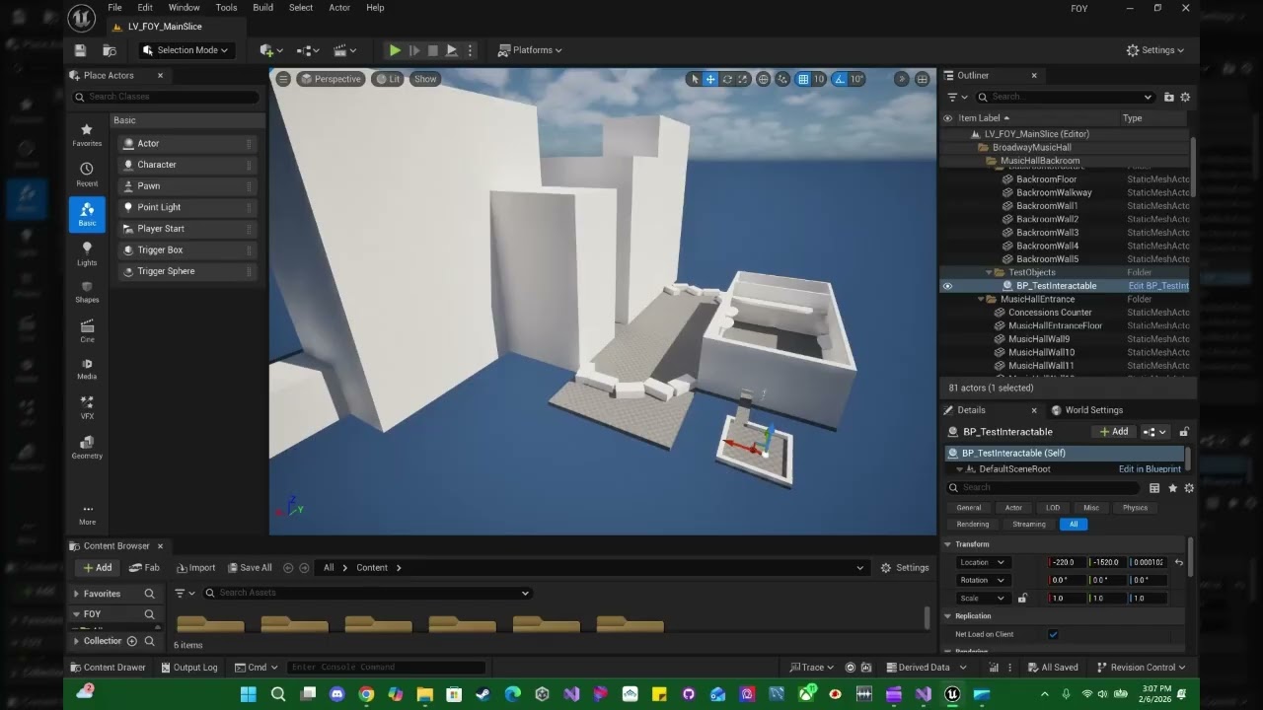Open the Shapes category in Place Actors
This screenshot has width=1263, height=710.
87,291
